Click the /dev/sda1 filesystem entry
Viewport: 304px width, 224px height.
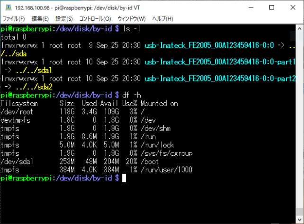[17, 161]
